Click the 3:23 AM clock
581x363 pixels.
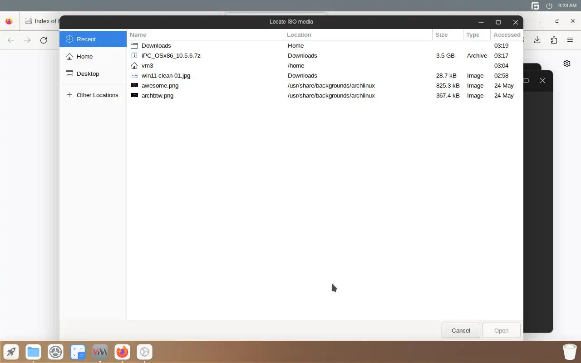567,6
